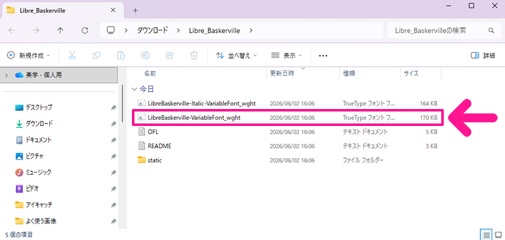The image size is (505, 240).
Task: Select the static folder
Action: (155, 160)
